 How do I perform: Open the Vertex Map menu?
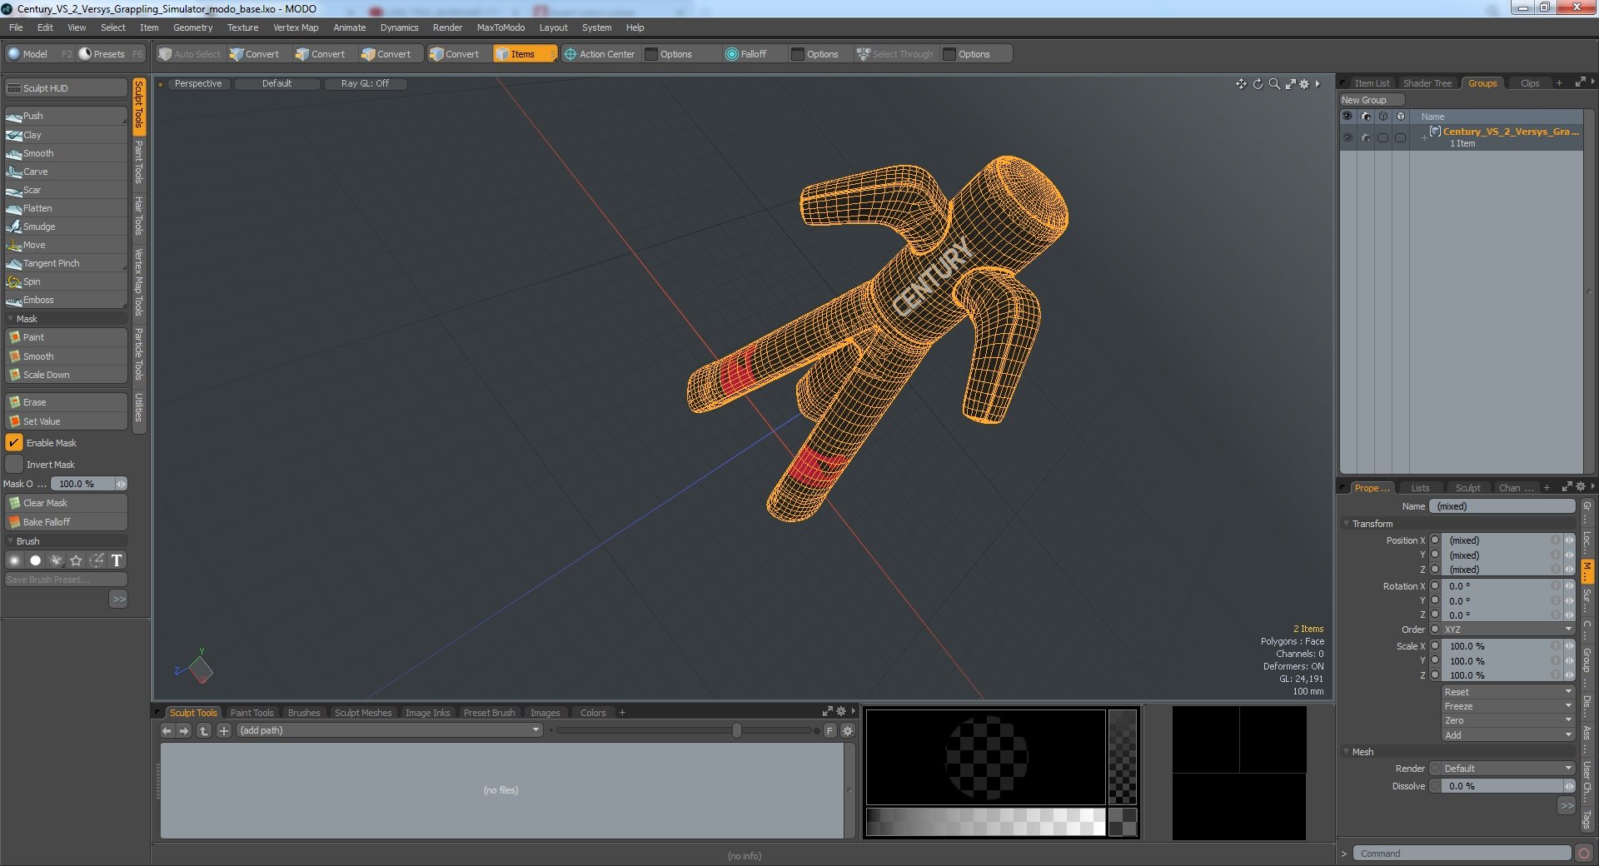click(x=296, y=27)
